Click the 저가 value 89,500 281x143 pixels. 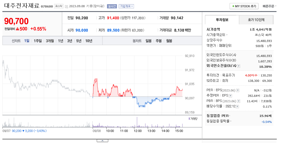[113, 30]
